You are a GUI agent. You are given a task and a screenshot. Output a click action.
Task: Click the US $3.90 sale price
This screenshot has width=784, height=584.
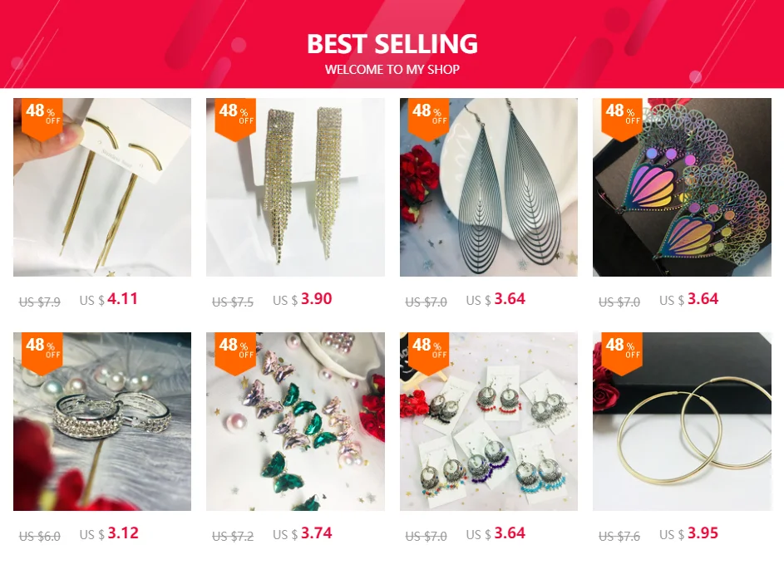coord(302,299)
